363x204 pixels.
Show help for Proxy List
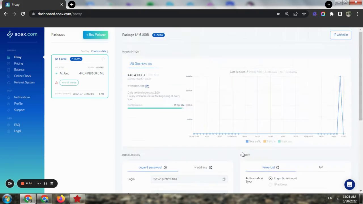[x=278, y=167]
